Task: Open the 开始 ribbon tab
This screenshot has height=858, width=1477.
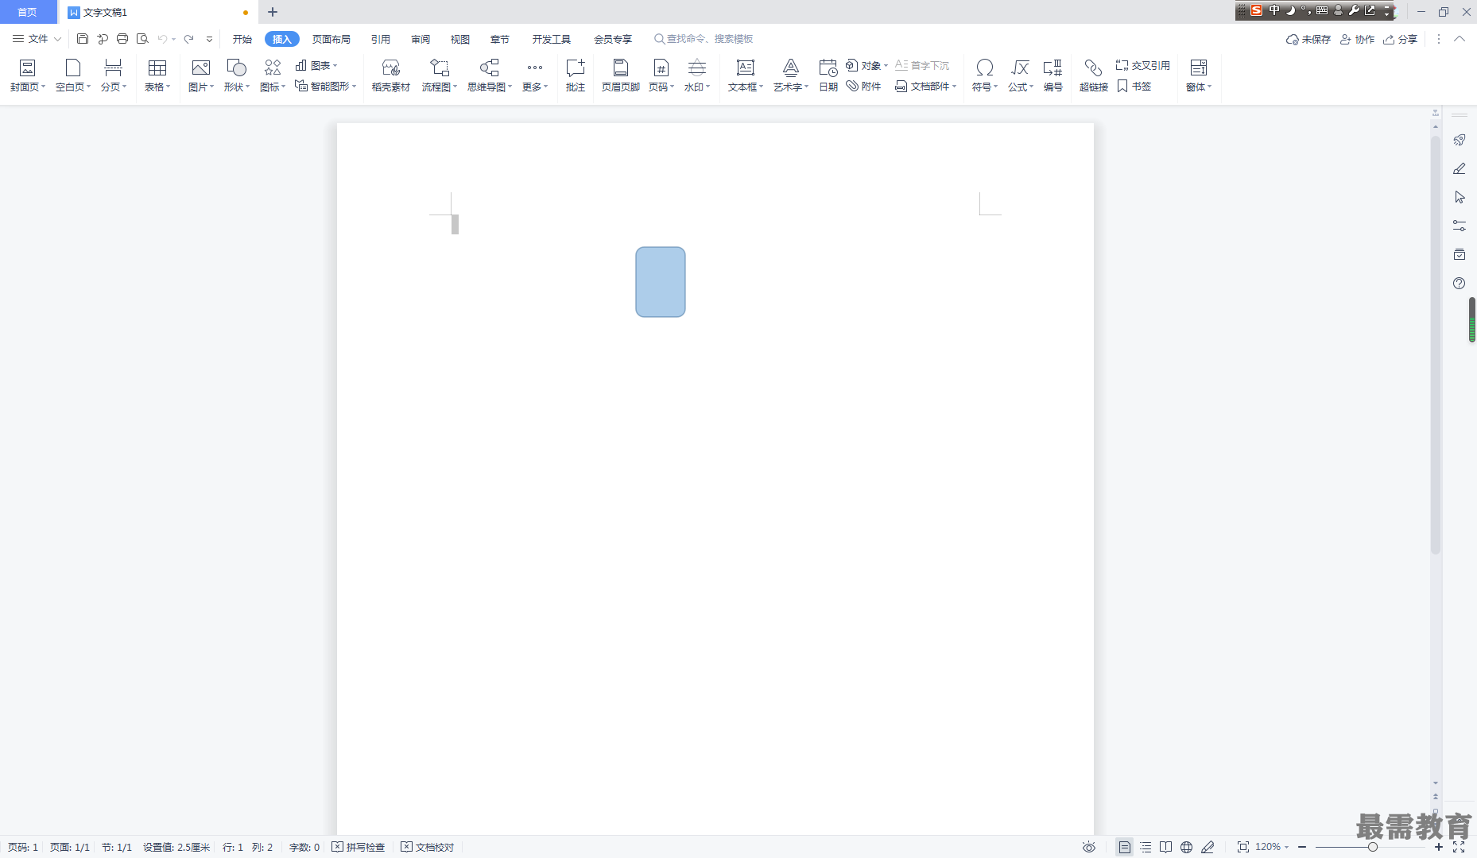Action: [242, 39]
